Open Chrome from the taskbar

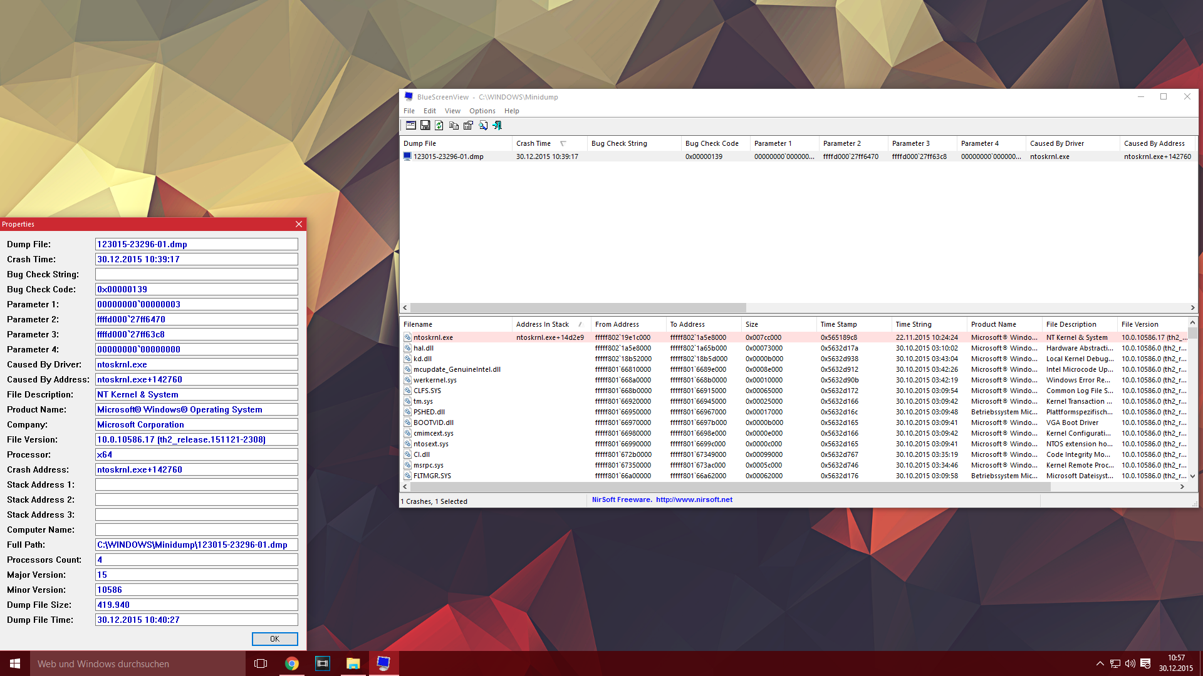tap(292, 663)
